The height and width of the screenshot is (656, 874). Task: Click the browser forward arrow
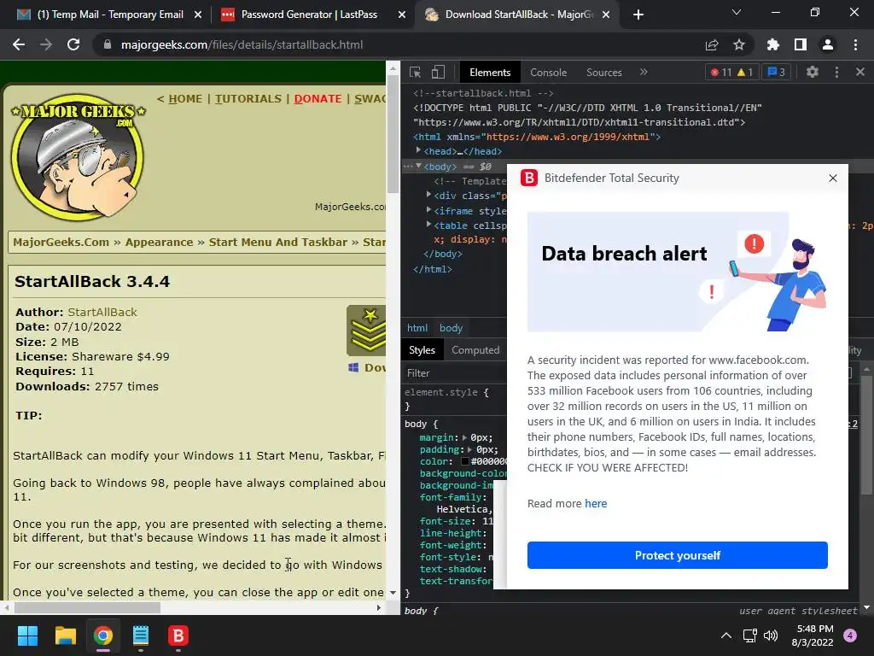[x=46, y=44]
